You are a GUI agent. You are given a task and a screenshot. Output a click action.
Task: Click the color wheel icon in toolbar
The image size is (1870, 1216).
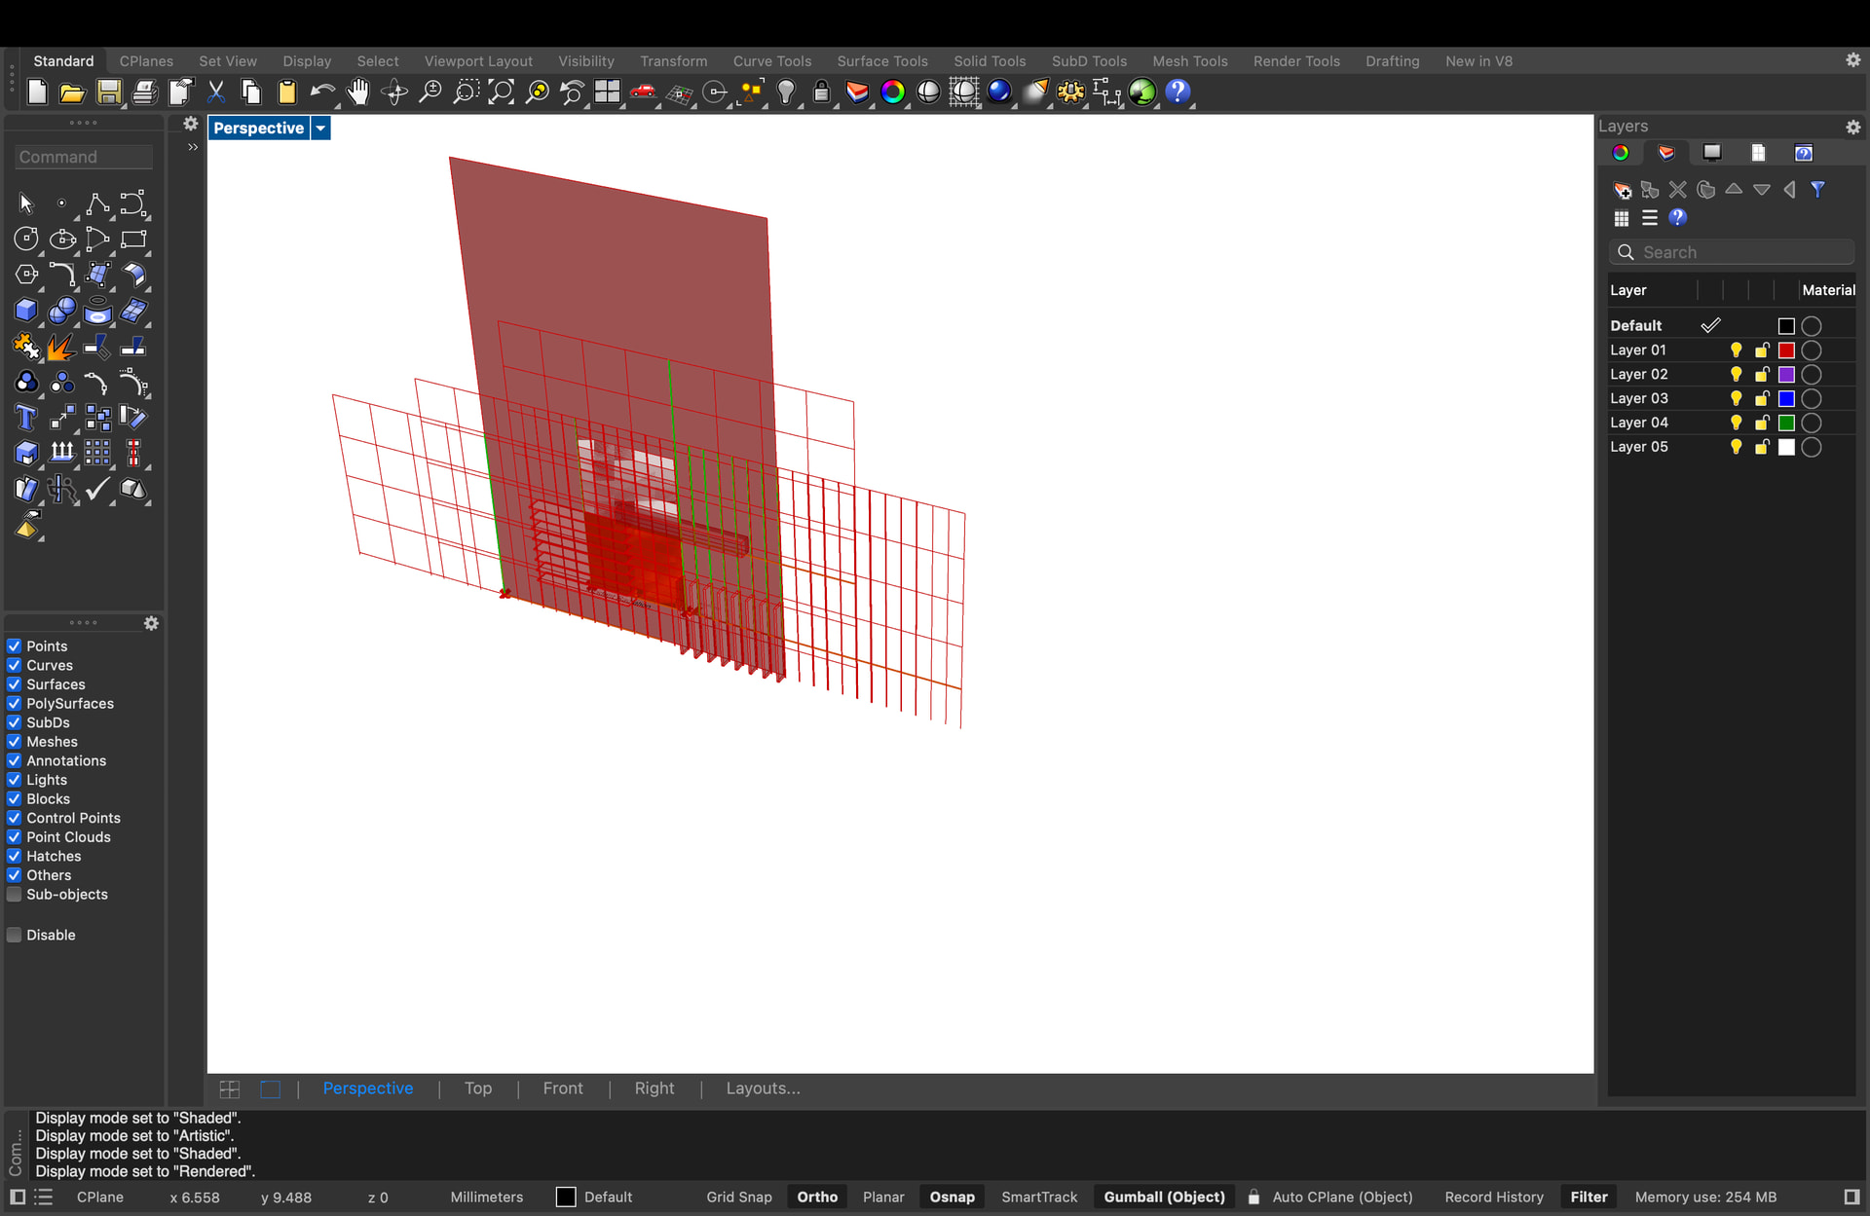[x=892, y=92]
